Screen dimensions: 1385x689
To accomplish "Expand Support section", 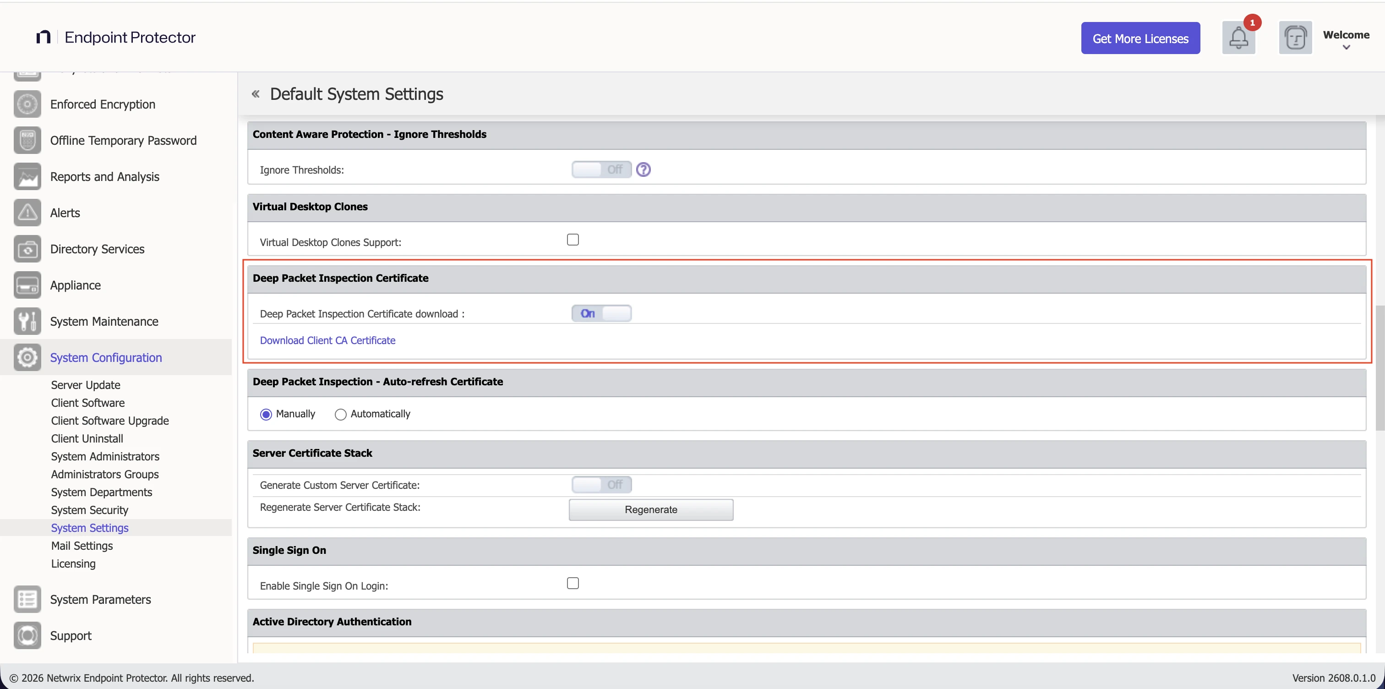I will pyautogui.click(x=71, y=636).
